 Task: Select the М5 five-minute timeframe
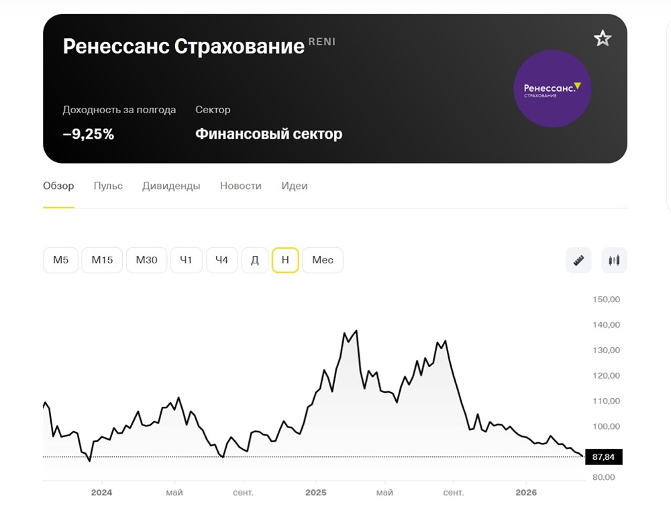60,260
